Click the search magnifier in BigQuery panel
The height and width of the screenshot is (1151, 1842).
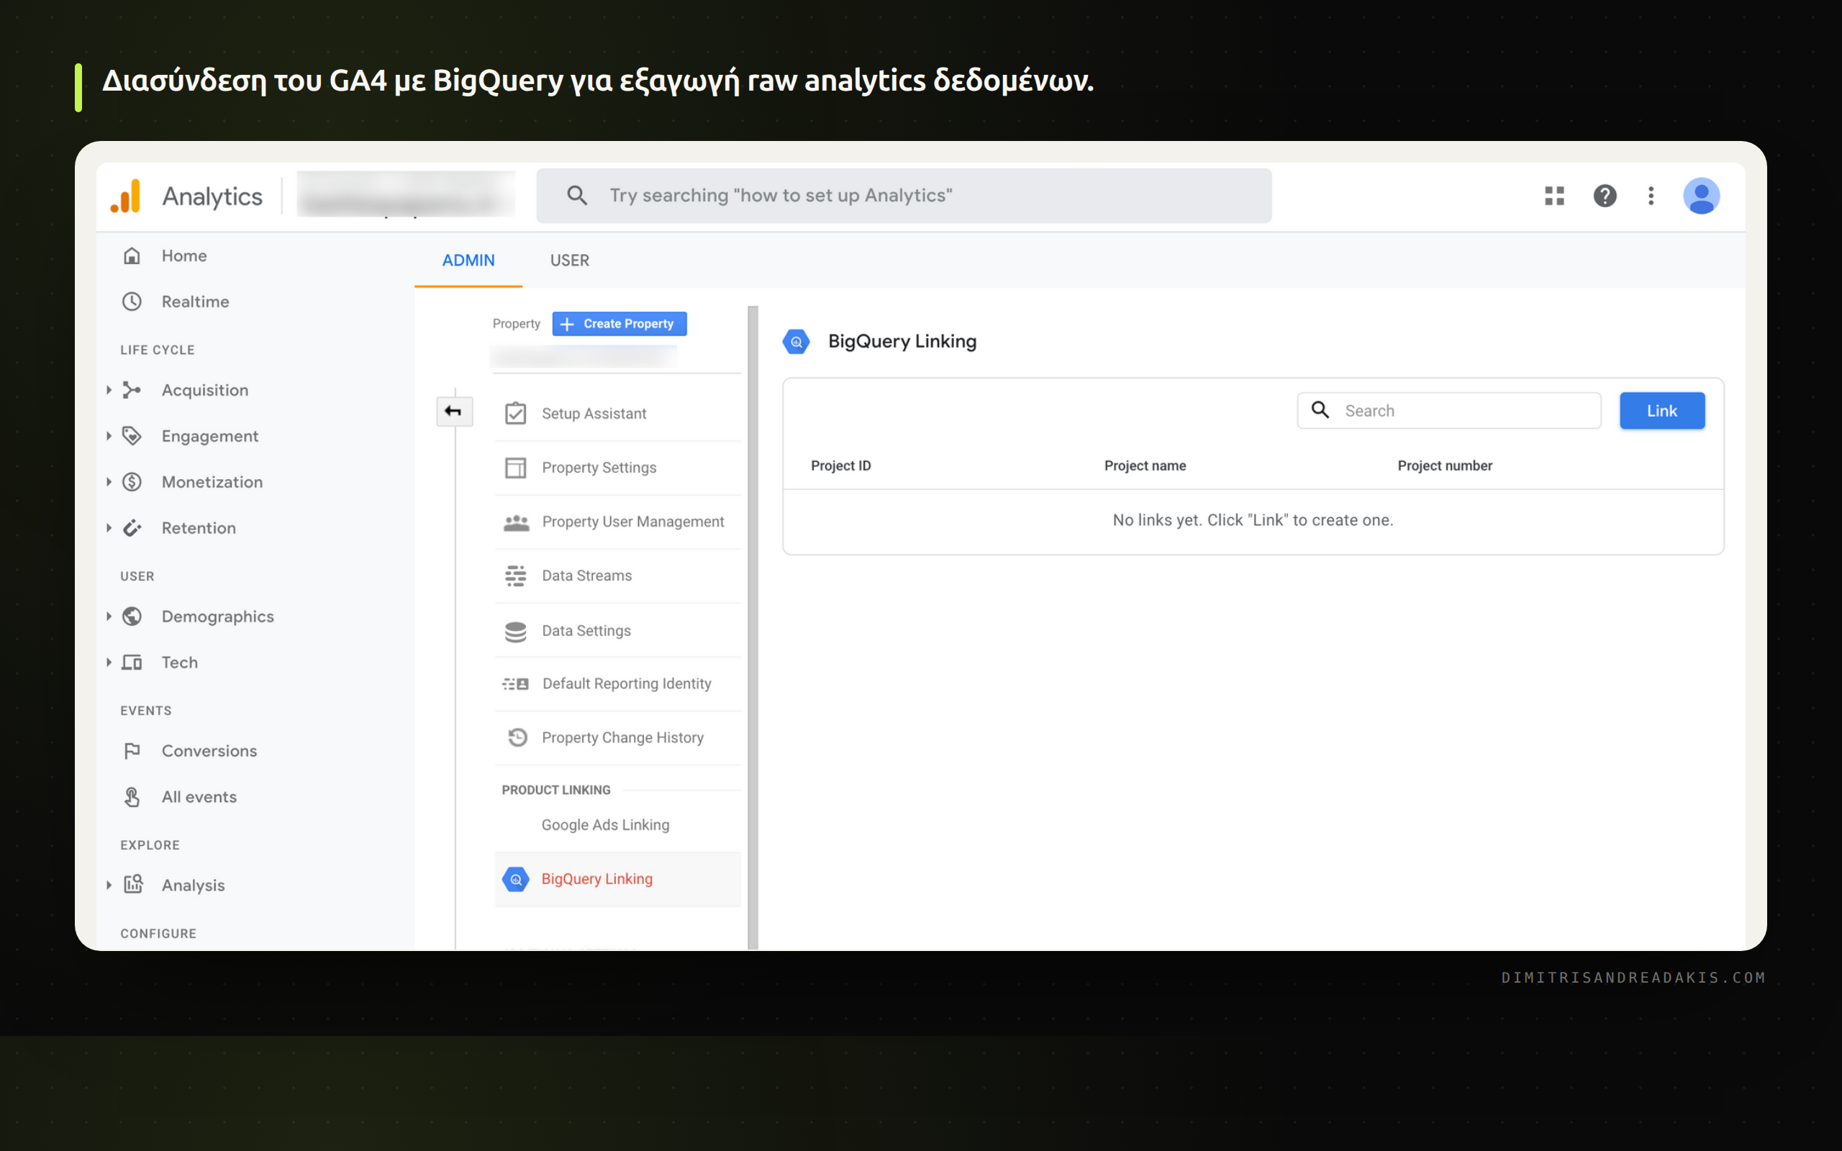pyautogui.click(x=1320, y=410)
